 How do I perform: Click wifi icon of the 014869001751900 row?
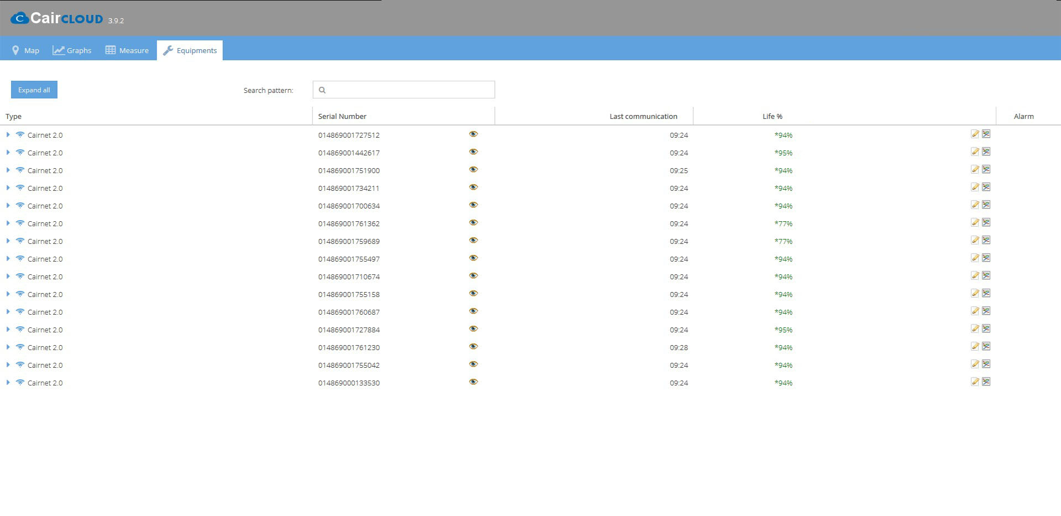(x=20, y=170)
